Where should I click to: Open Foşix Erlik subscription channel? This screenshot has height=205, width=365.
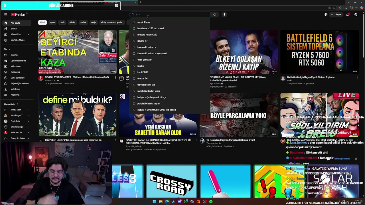click(x=17, y=121)
